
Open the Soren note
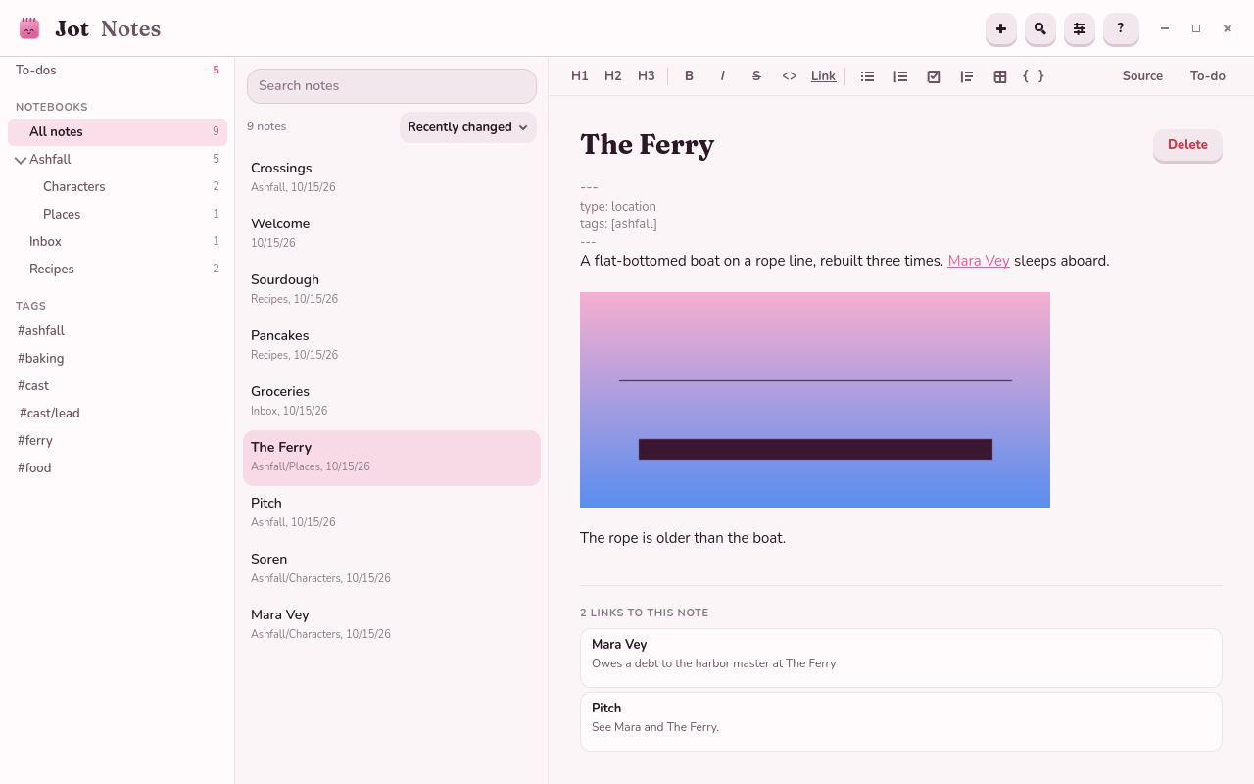(392, 567)
